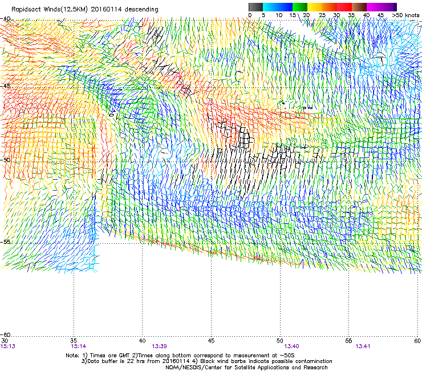Click the legend scale label '5'
Image resolution: width=422 pixels, height=371 pixels.
(263, 15)
